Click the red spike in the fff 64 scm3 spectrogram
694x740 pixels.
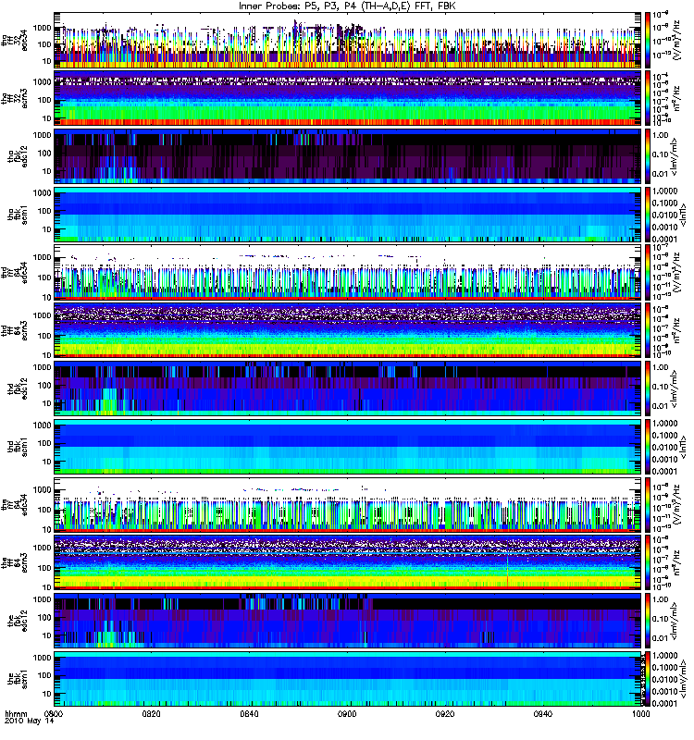point(507,573)
